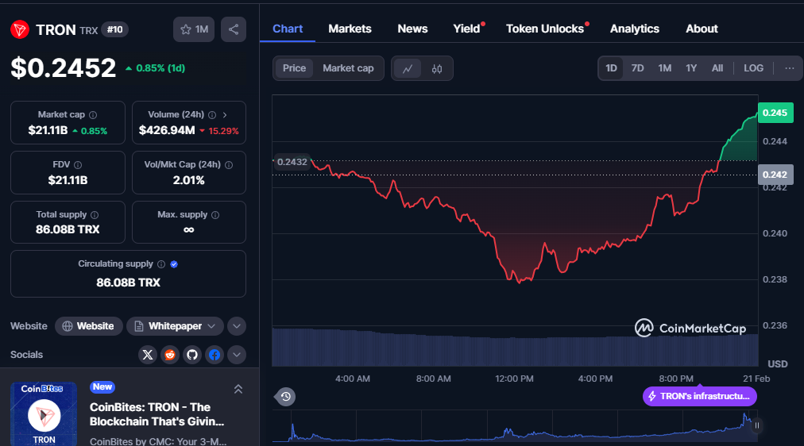Click the range slider pause handle
Image resolution: width=804 pixels, height=446 pixels.
click(757, 425)
